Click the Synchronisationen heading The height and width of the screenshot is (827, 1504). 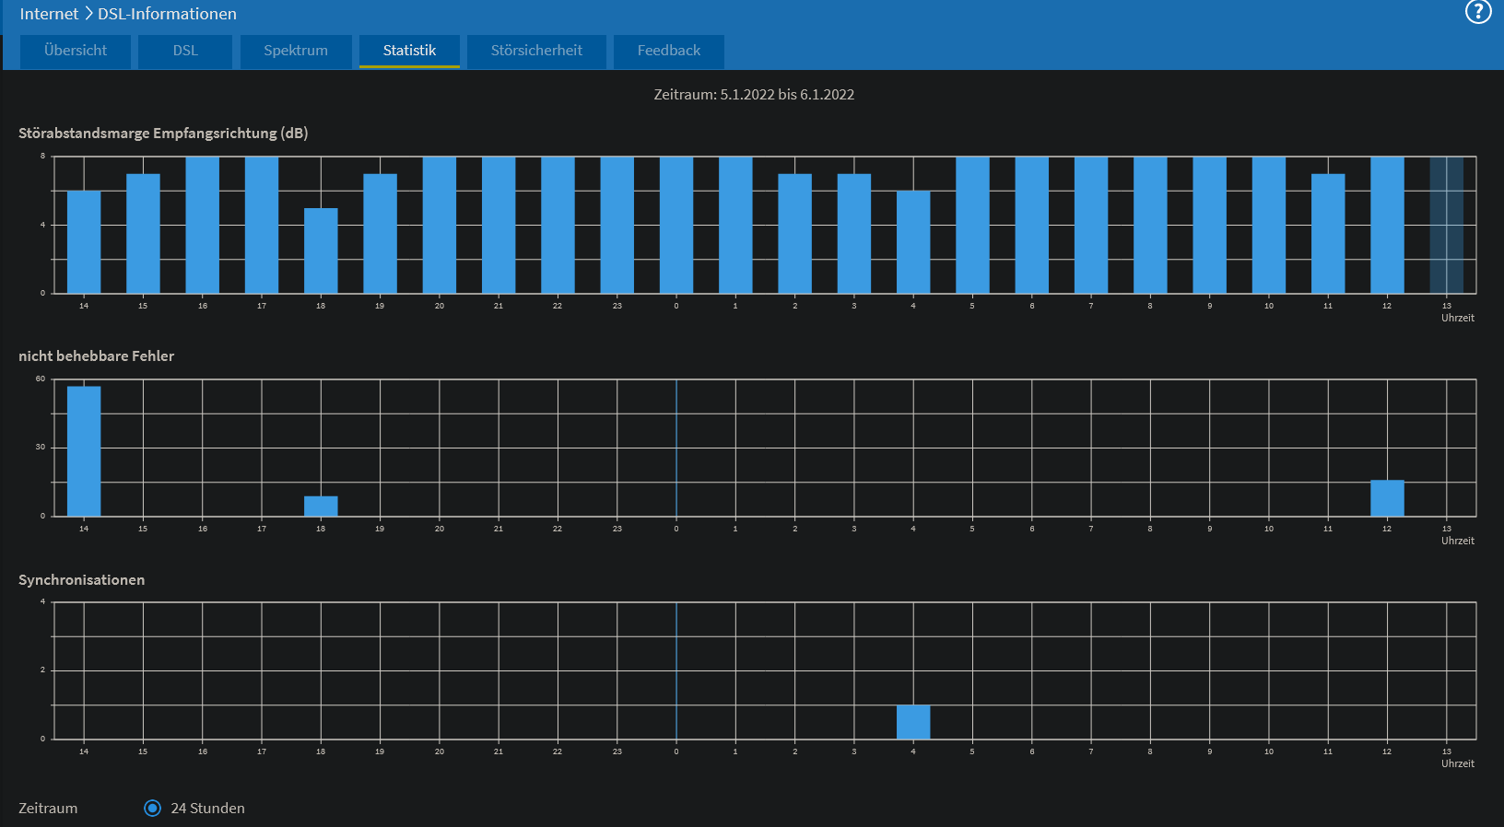pos(81,579)
